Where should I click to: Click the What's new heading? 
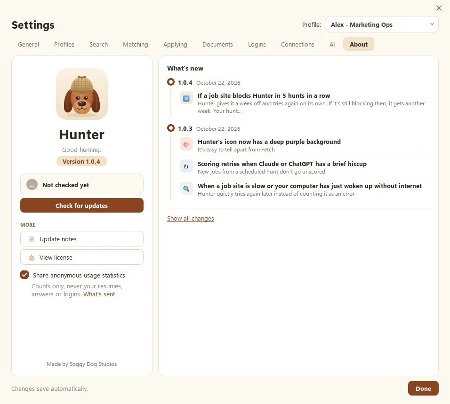[x=185, y=68]
